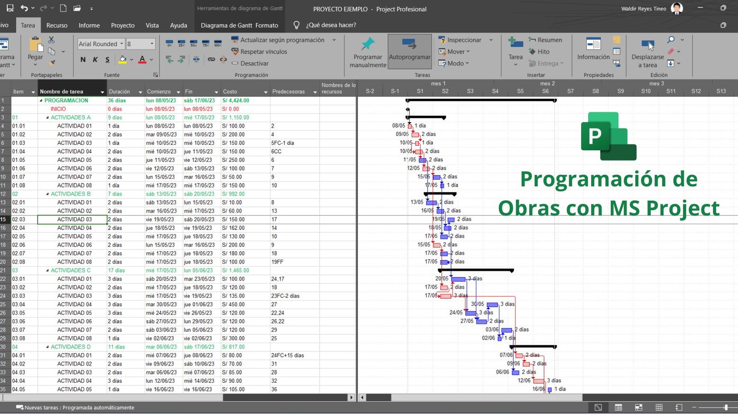Viewport: 738px width, 415px height.
Task: Apply bold formatting with the N button
Action: coord(83,59)
